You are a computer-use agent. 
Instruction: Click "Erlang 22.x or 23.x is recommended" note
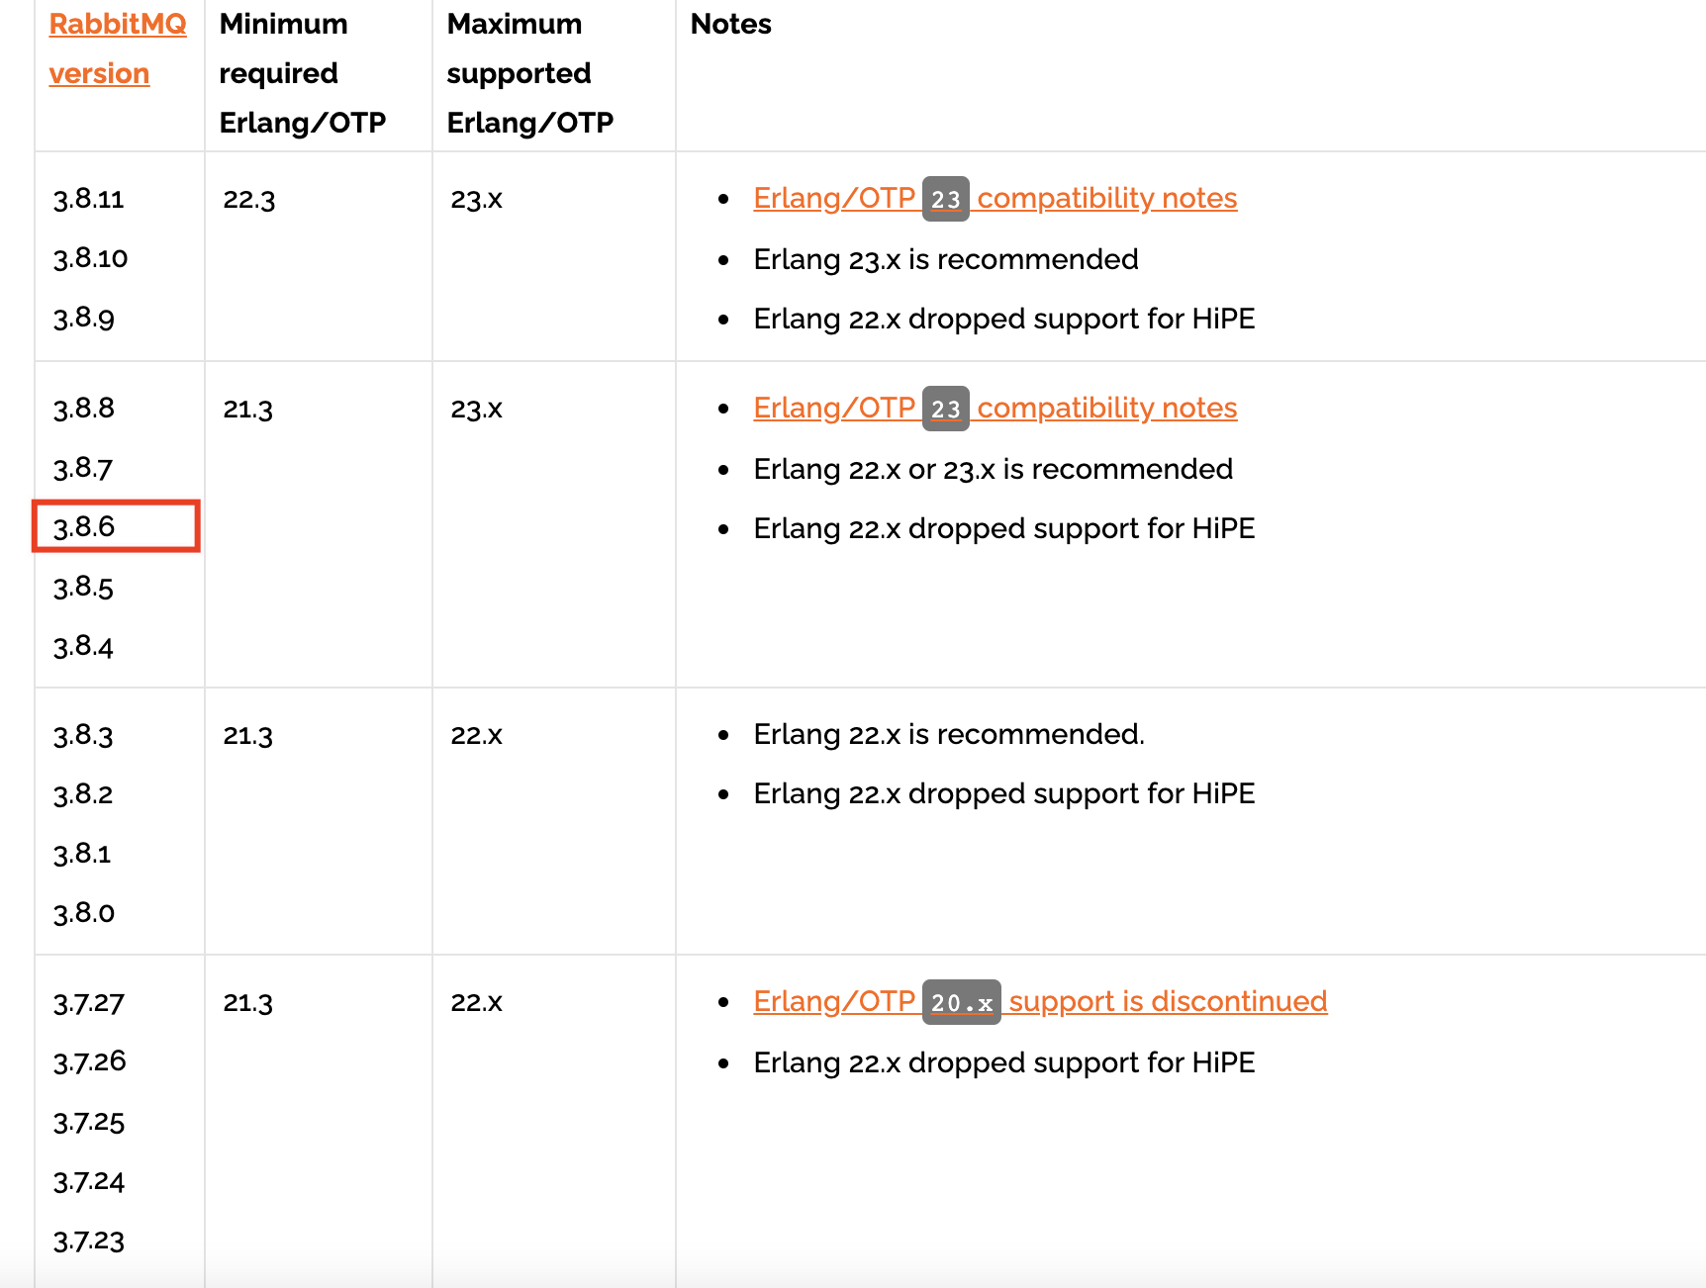[993, 469]
